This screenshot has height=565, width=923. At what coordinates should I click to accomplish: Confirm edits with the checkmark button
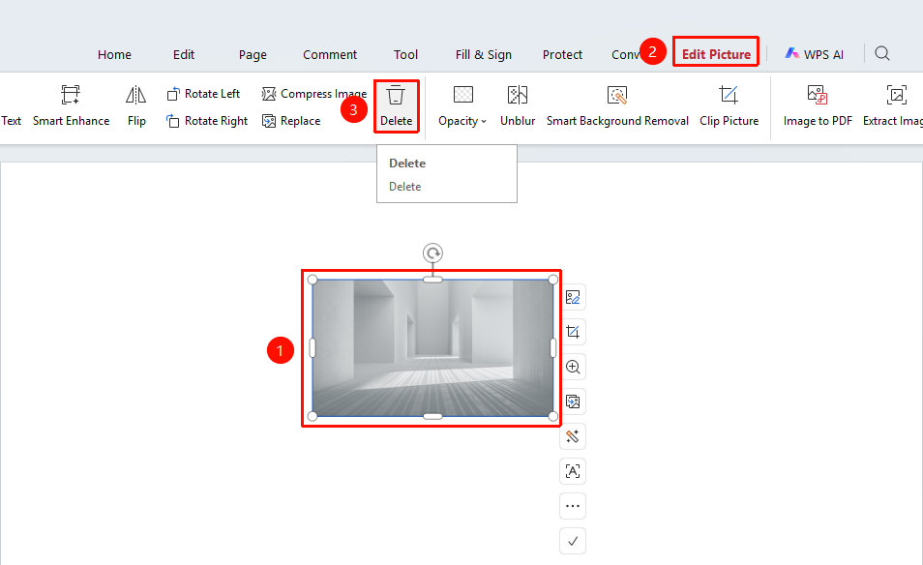(573, 541)
